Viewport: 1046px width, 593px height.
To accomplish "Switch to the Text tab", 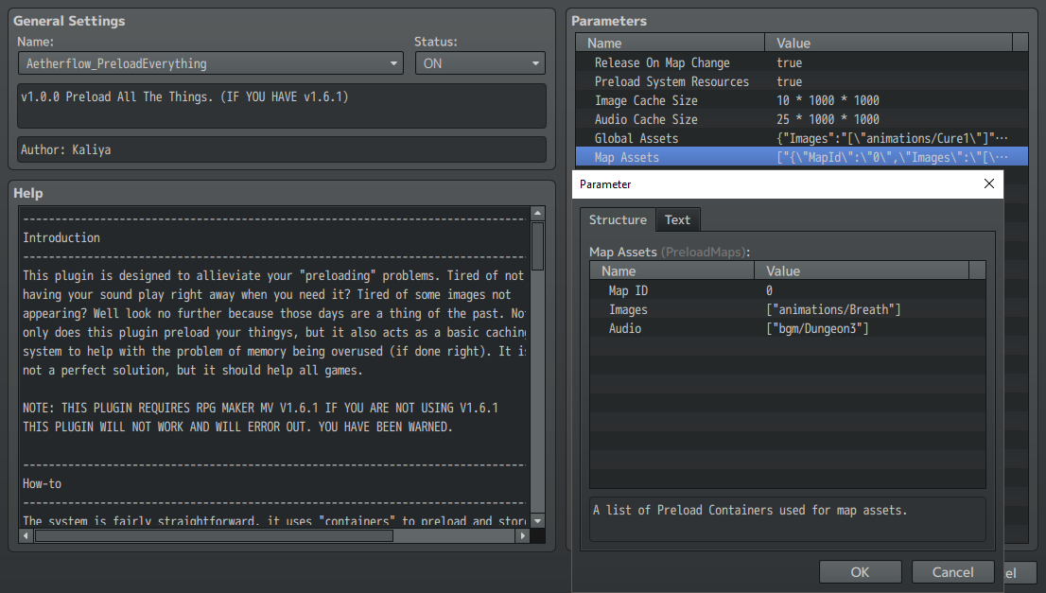I will (677, 219).
